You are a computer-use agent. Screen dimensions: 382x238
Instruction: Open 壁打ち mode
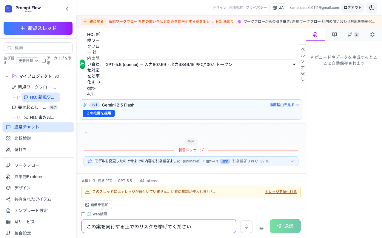coord(38,150)
